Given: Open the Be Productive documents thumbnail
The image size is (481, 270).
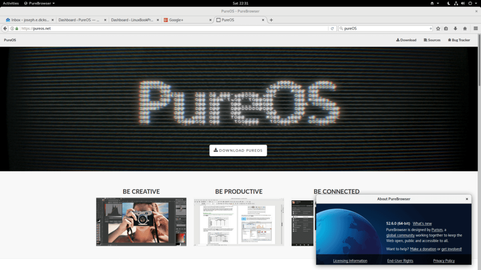Looking at the screenshot, I should point(239,222).
